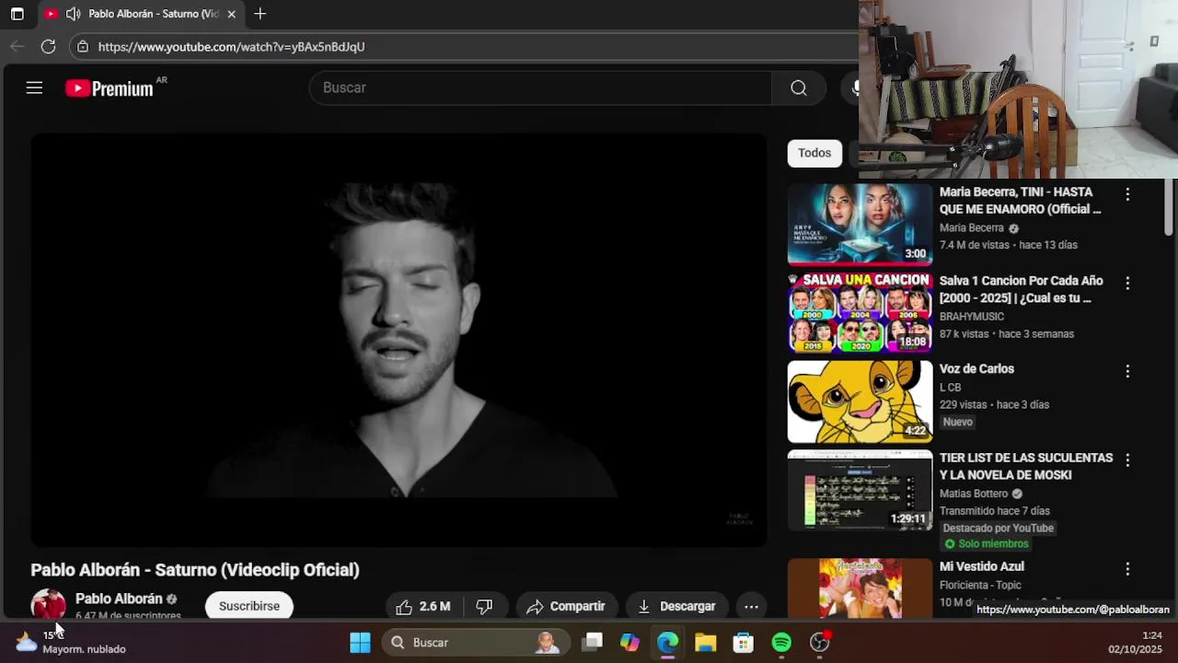This screenshot has height=663, width=1178.
Task: Click 'L CB' channel name
Action: [950, 387]
